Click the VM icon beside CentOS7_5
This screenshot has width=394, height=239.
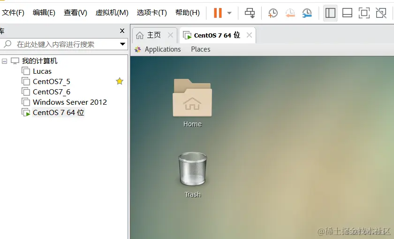click(26, 82)
